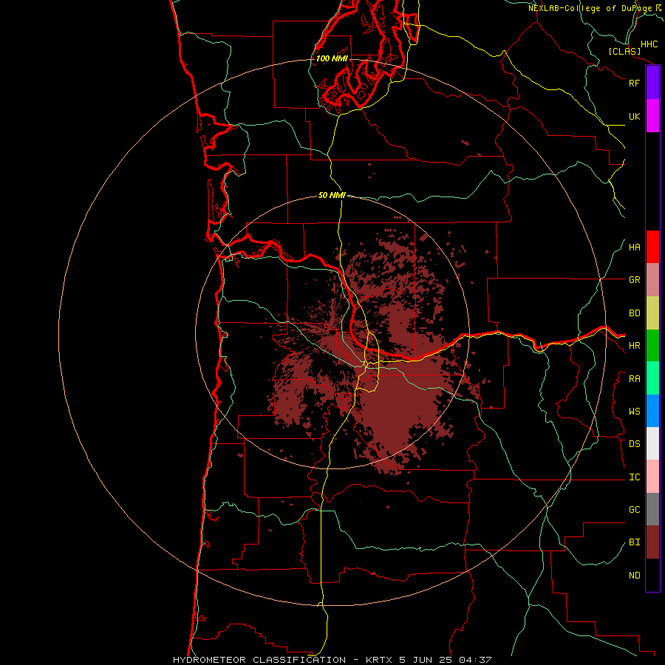Click the ND black legend swatch
The width and height of the screenshot is (665, 665).
tap(652, 575)
